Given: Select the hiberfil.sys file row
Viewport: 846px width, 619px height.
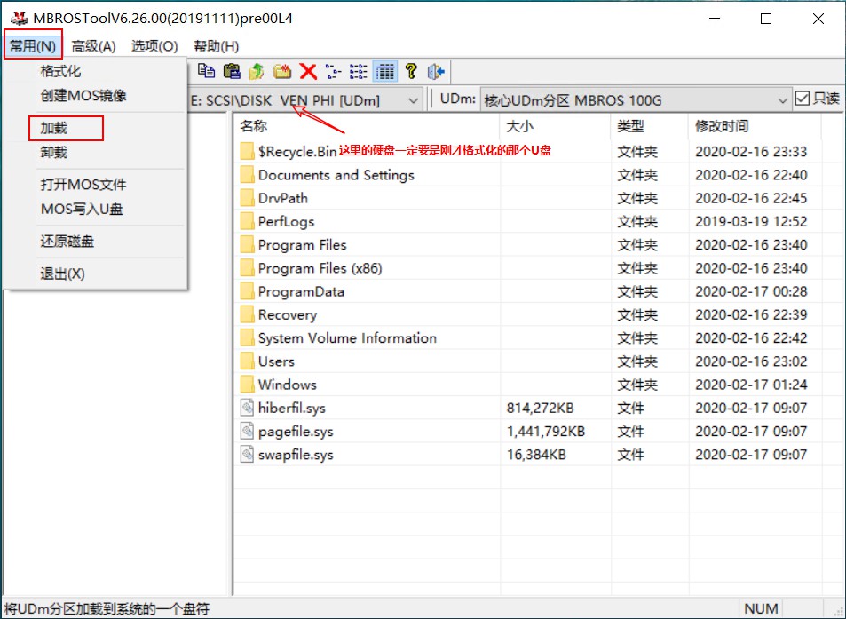Looking at the screenshot, I should (x=291, y=408).
